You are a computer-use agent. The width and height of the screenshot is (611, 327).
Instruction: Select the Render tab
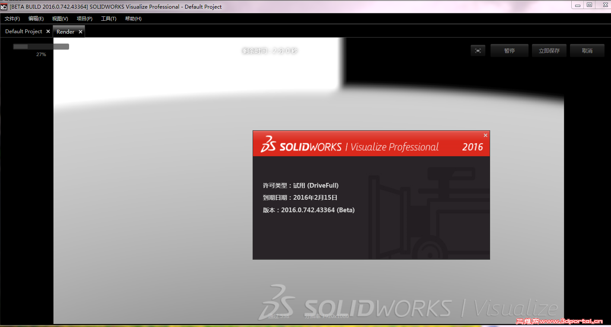coord(66,31)
